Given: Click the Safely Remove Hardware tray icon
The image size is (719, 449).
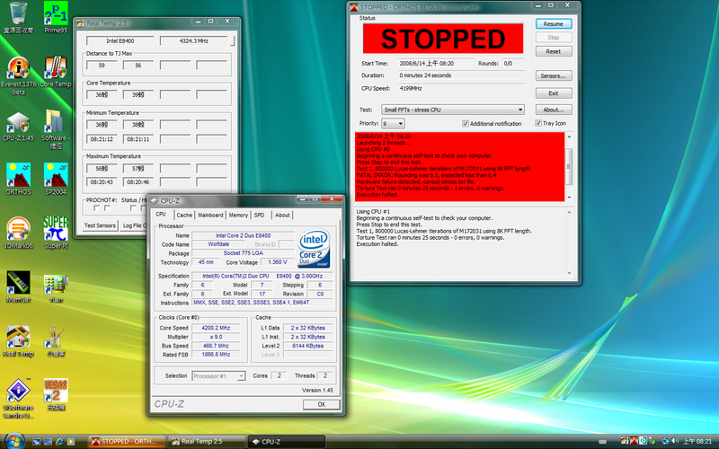Looking at the screenshot, I should click(x=652, y=441).
